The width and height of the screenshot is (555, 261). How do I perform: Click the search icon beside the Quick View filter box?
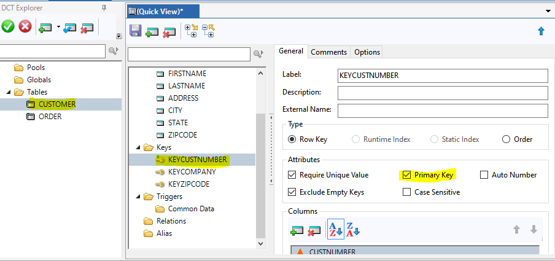pyautogui.click(x=258, y=54)
